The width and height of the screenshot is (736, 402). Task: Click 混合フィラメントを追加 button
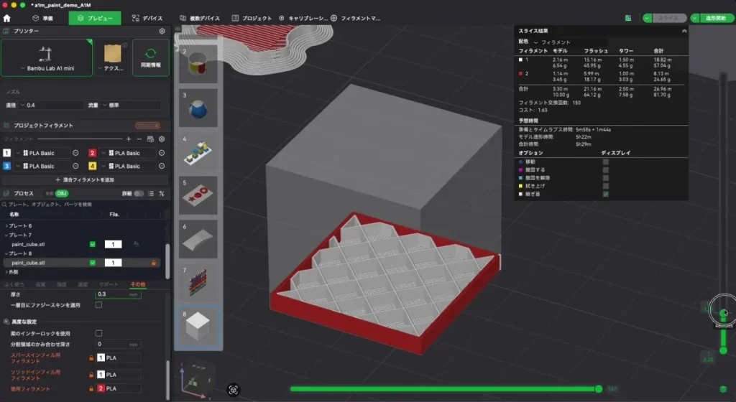click(85, 180)
